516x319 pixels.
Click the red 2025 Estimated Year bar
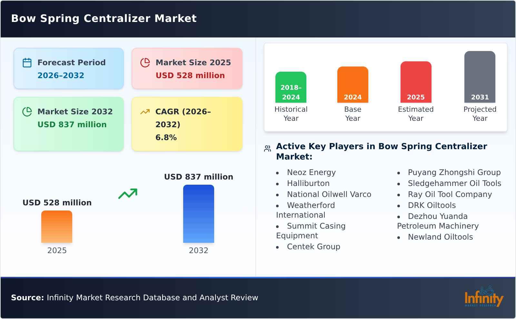pos(416,82)
